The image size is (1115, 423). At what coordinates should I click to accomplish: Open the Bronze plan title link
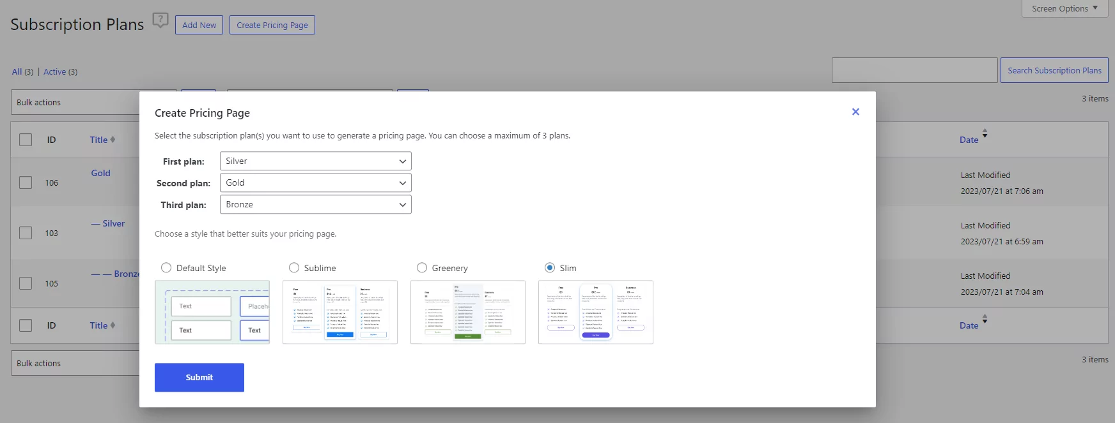(x=115, y=274)
